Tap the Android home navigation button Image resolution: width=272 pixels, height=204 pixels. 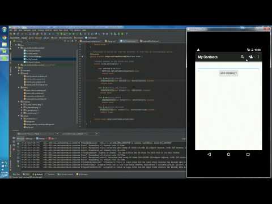(x=228, y=154)
